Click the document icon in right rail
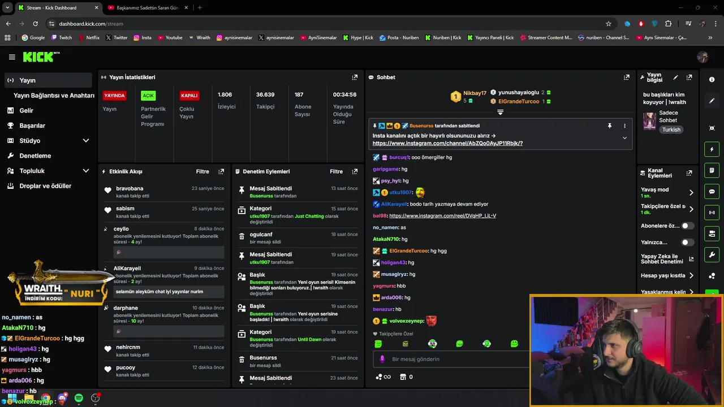This screenshot has height=407, width=724. tap(712, 170)
